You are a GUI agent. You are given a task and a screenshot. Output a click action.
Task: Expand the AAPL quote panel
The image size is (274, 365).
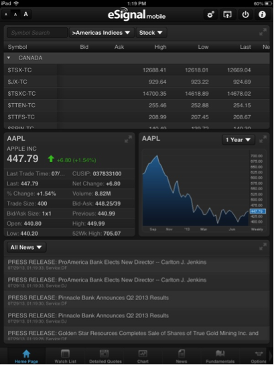point(128,139)
